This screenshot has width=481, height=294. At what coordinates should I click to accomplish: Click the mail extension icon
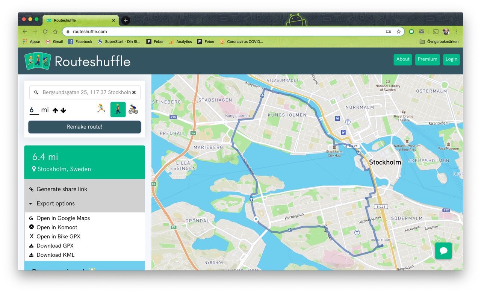(422, 32)
